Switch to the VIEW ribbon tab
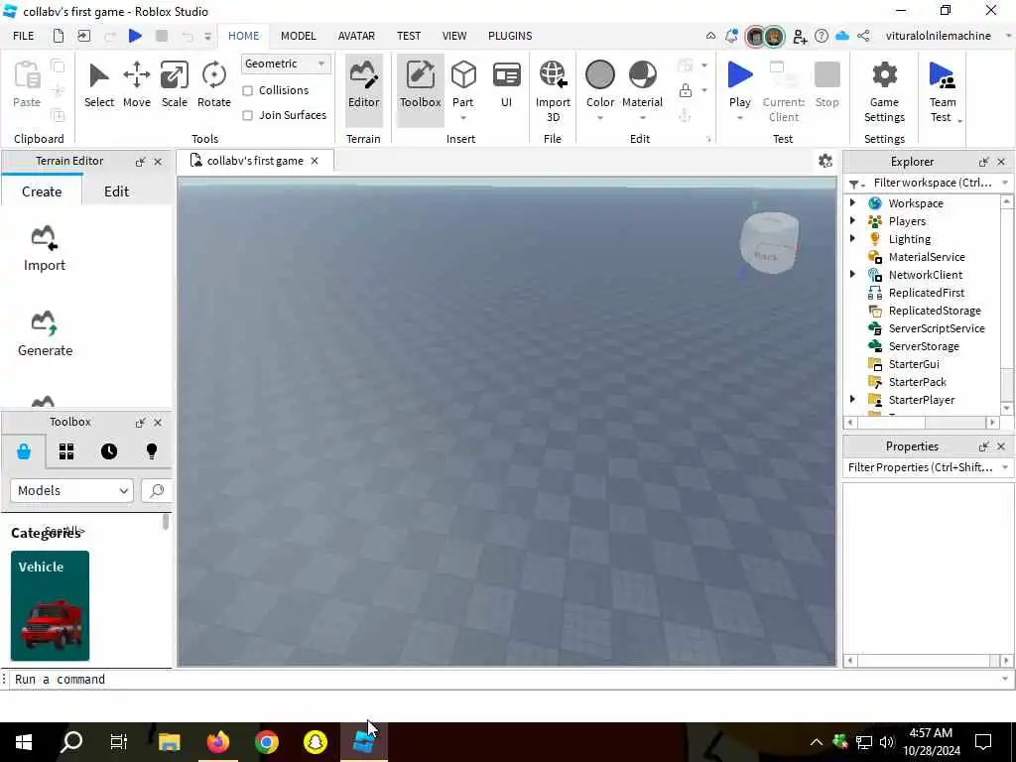1016x762 pixels. [x=454, y=37]
